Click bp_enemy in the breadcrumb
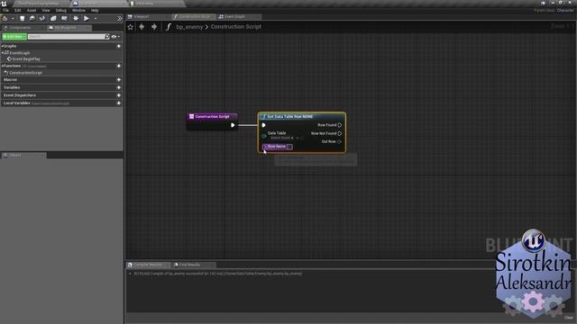This screenshot has height=324, width=577. click(189, 27)
